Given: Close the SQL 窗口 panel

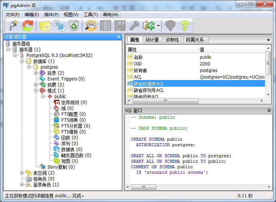Looking at the screenshot, I should (269, 111).
